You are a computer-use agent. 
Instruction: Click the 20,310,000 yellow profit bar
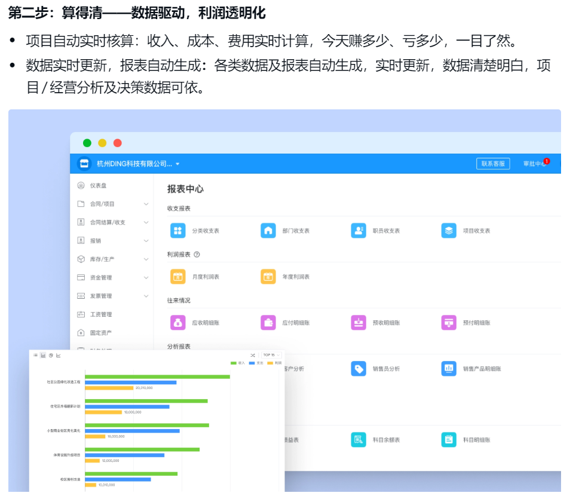109,388
